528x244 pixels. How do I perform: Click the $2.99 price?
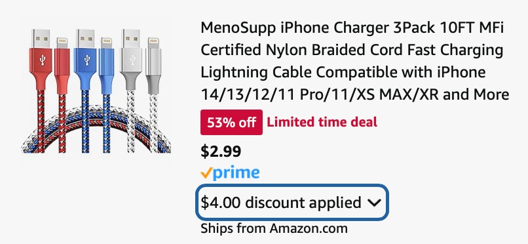(x=221, y=152)
